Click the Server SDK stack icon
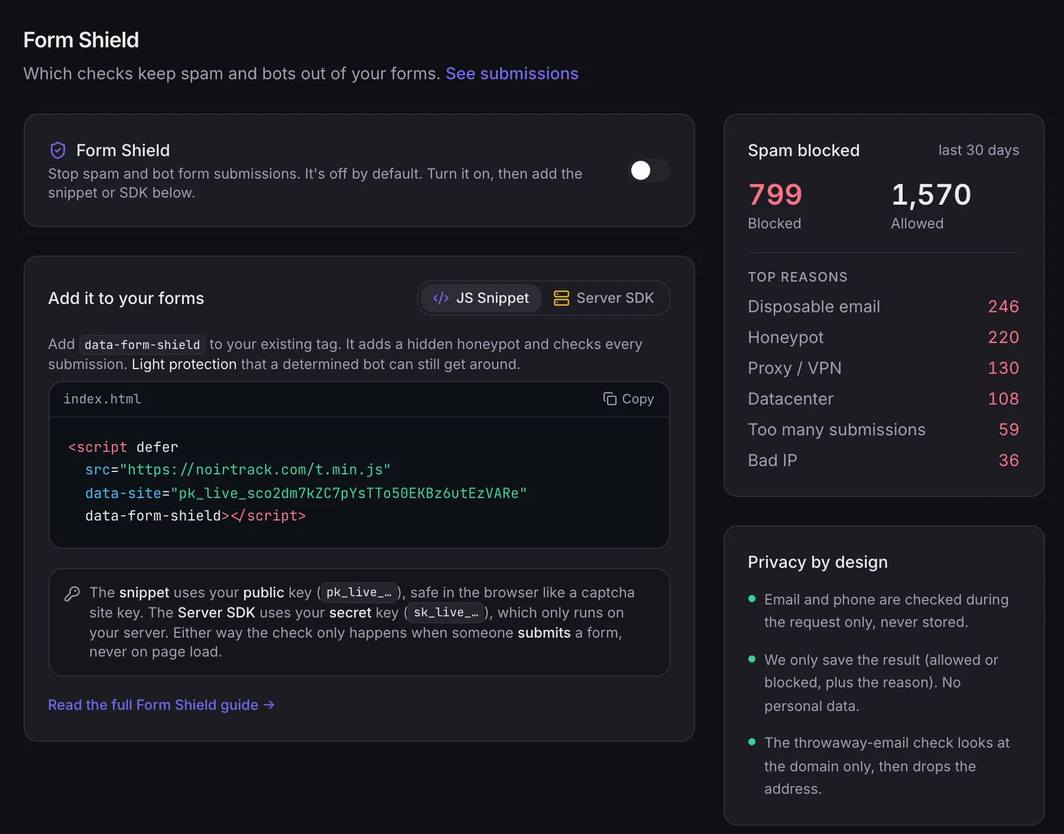The width and height of the screenshot is (1064, 834). (561, 298)
